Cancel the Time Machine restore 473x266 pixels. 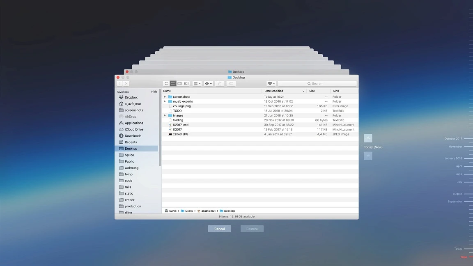pyautogui.click(x=220, y=229)
